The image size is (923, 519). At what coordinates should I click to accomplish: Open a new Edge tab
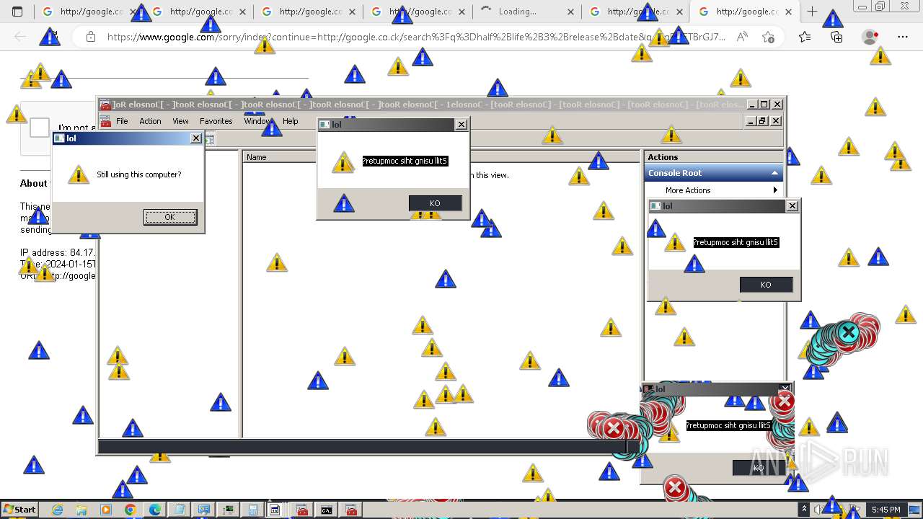[812, 12]
